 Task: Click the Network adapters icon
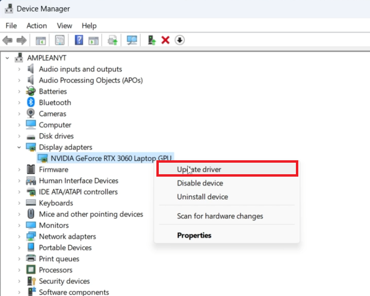point(31,236)
